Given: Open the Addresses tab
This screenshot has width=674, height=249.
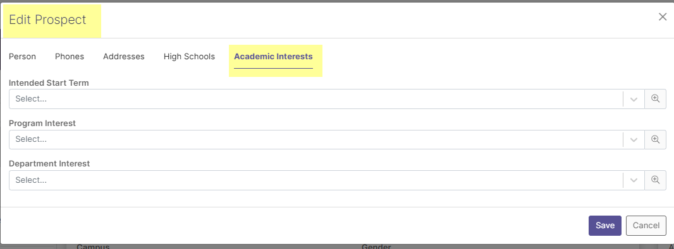Looking at the screenshot, I should pos(124,57).
